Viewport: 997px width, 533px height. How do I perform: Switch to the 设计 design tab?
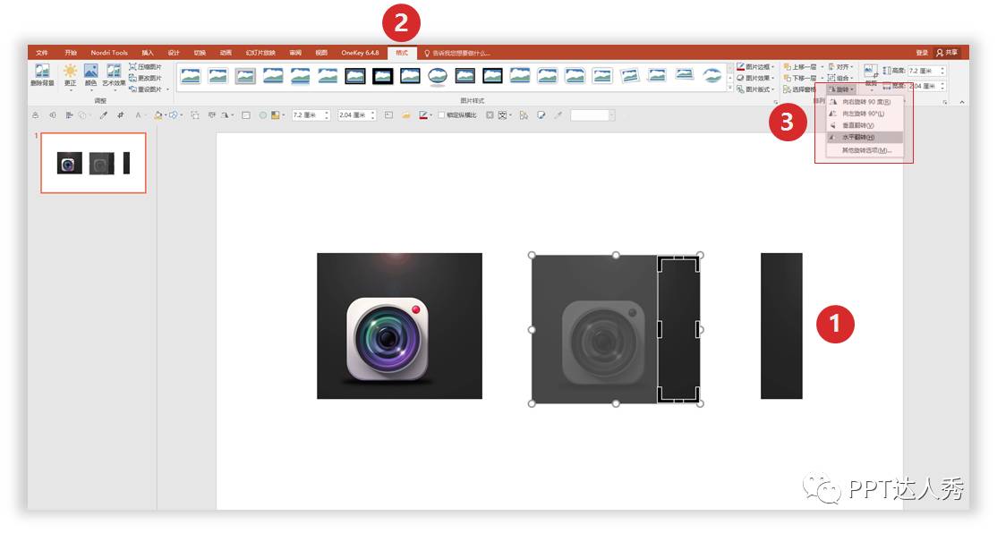click(174, 53)
